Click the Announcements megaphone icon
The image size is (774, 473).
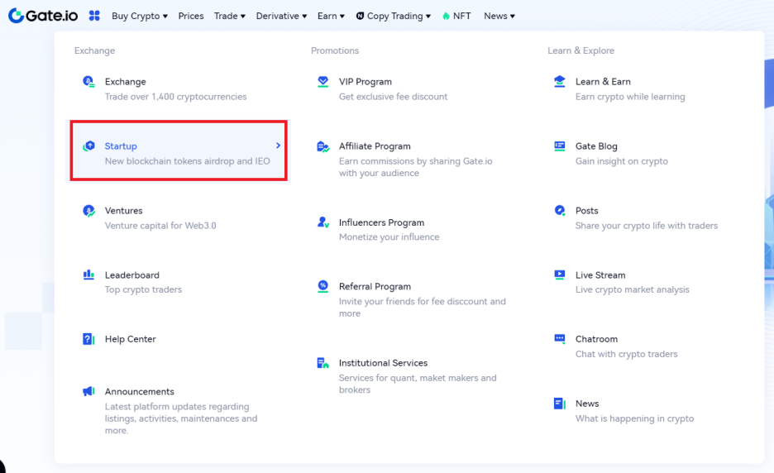[88, 391]
